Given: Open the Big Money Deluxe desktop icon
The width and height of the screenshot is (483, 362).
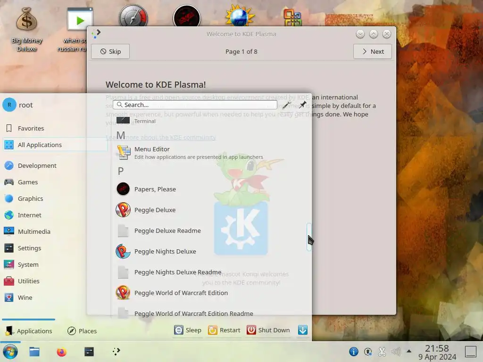Looking at the screenshot, I should tap(26, 29).
